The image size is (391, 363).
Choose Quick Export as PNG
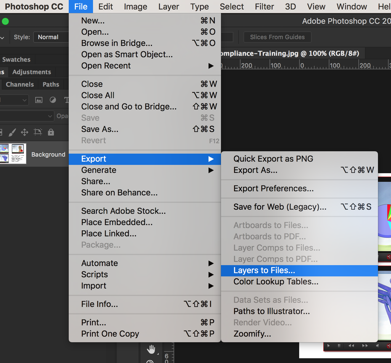(x=299, y=159)
